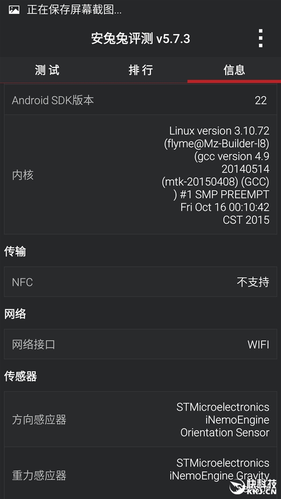Tap the 正在保存屏幕截图 notification text

tap(74, 10)
